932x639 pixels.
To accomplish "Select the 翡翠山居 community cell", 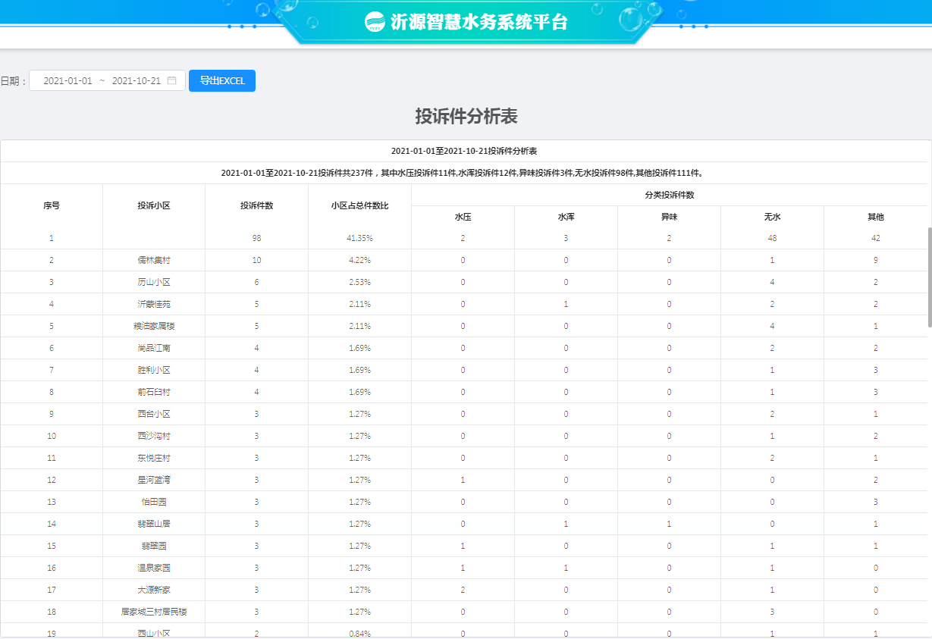I will 154,524.
